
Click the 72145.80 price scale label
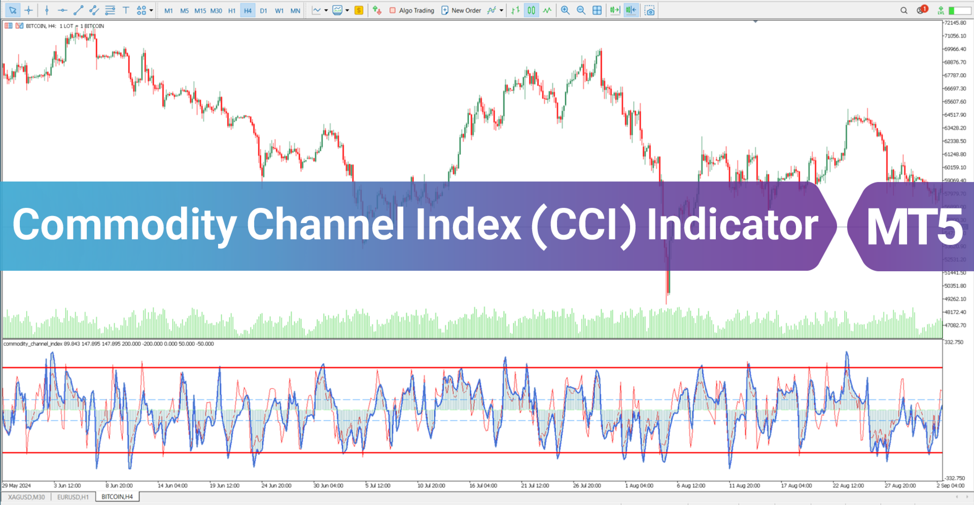tap(955, 23)
